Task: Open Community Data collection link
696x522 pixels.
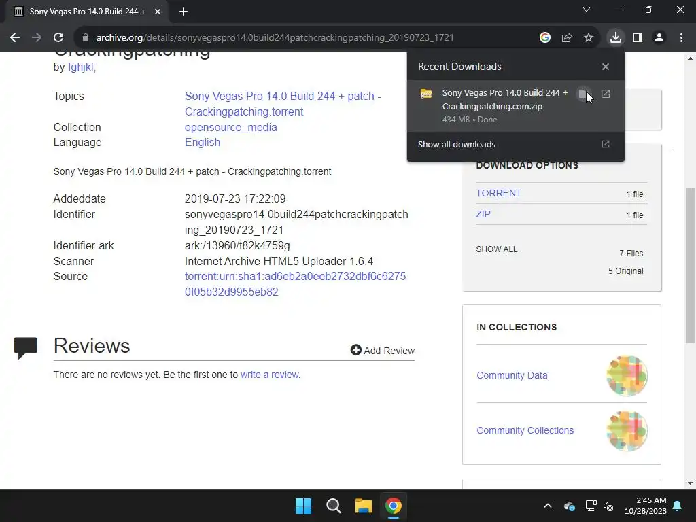Action: 512,375
